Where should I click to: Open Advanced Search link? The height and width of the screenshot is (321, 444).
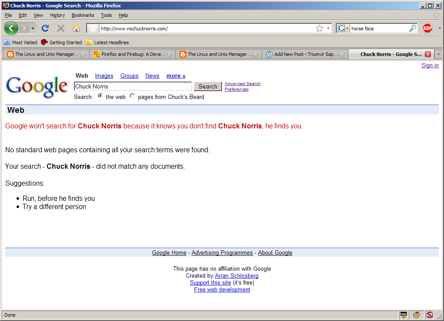click(x=242, y=84)
